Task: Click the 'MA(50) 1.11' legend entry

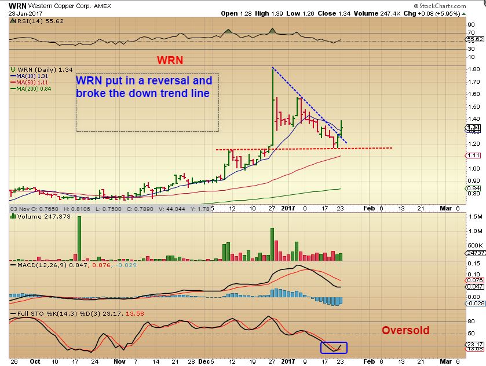Action: click(29, 82)
